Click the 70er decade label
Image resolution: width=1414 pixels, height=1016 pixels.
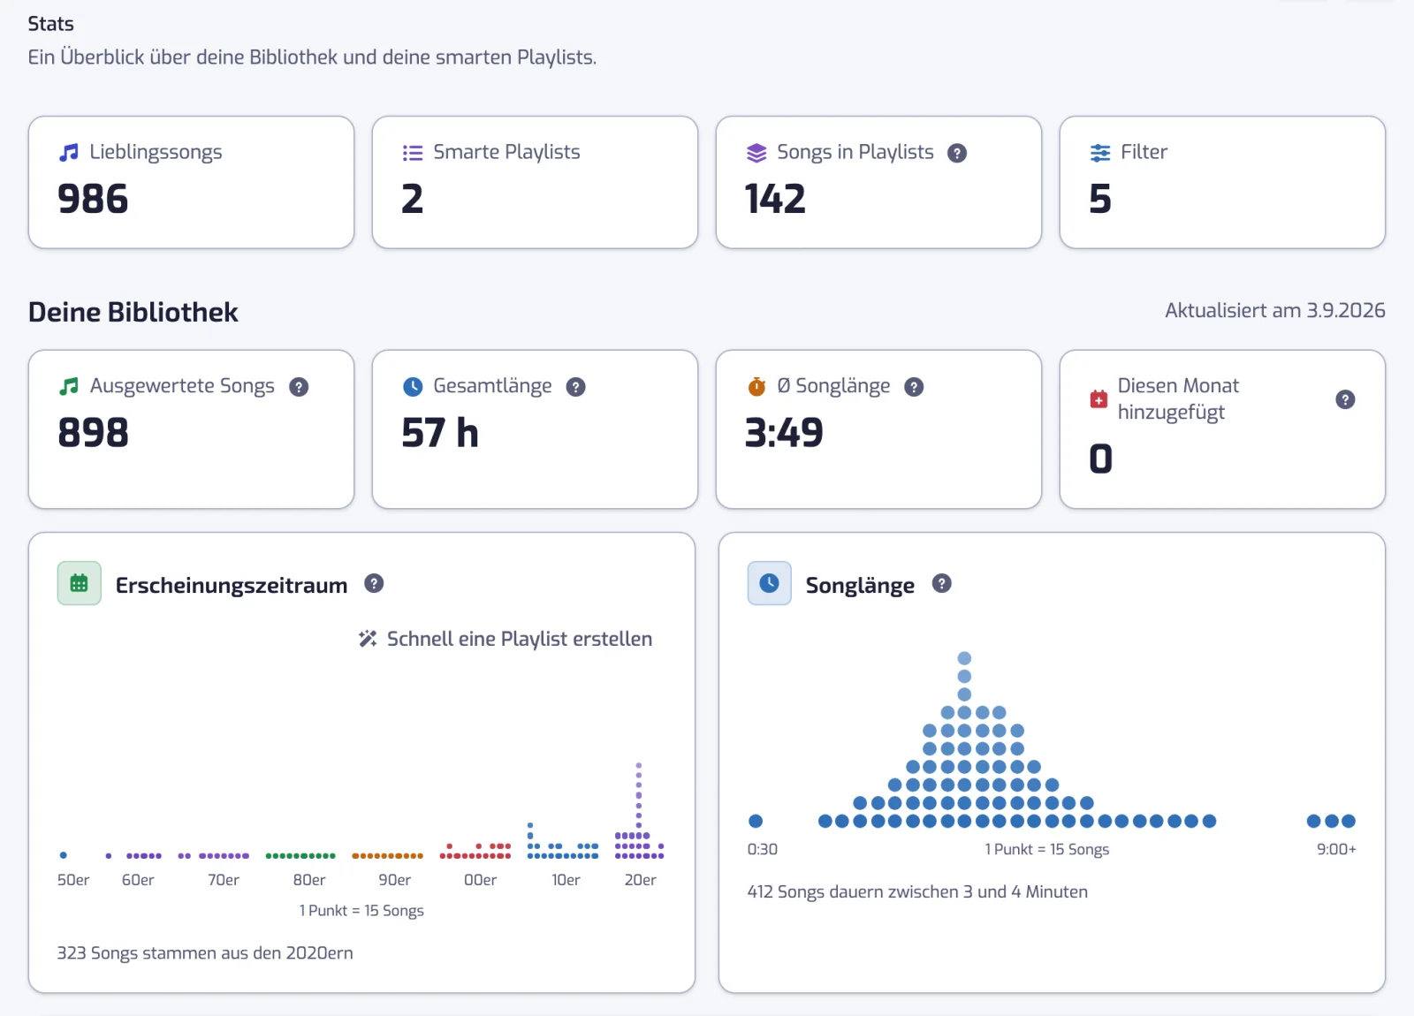pos(224,880)
